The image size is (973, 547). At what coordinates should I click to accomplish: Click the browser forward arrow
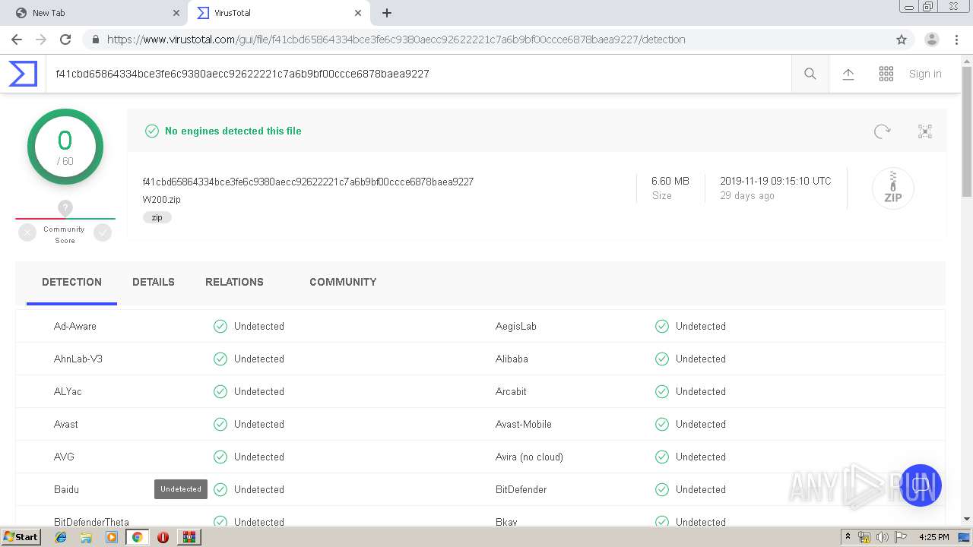tap(41, 40)
